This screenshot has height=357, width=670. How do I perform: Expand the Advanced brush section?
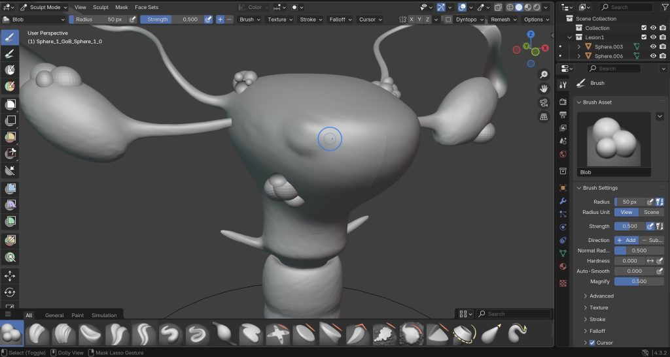point(601,296)
